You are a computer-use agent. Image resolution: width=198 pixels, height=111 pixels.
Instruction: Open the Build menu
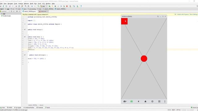point(32,4)
